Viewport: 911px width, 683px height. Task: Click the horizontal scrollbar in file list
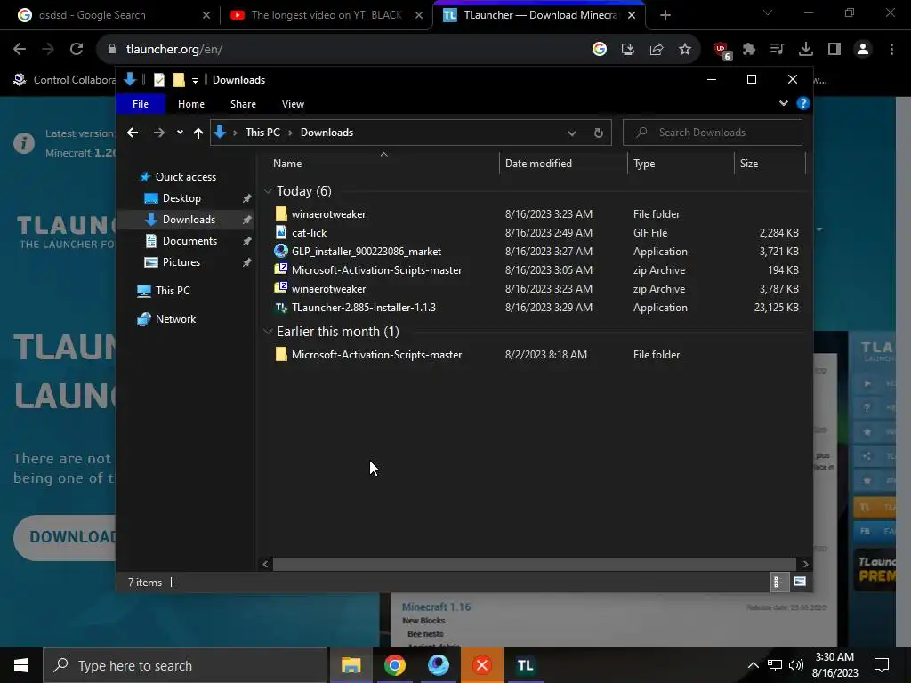[x=534, y=564]
